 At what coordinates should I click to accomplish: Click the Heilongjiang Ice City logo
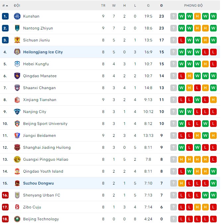tap(17, 52)
